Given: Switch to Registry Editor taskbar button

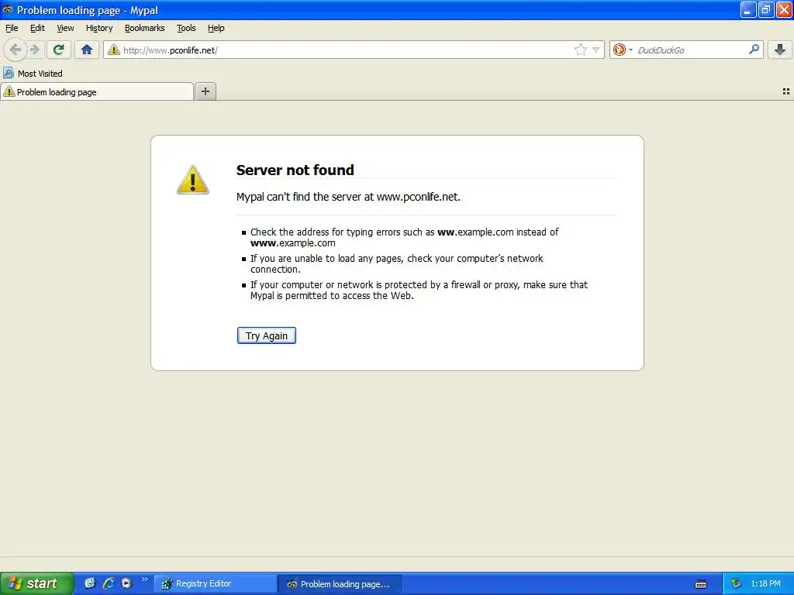Looking at the screenshot, I should pos(216,584).
